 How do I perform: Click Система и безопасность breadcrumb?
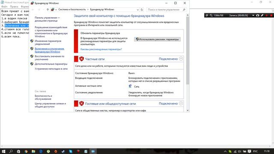pos(72,9)
